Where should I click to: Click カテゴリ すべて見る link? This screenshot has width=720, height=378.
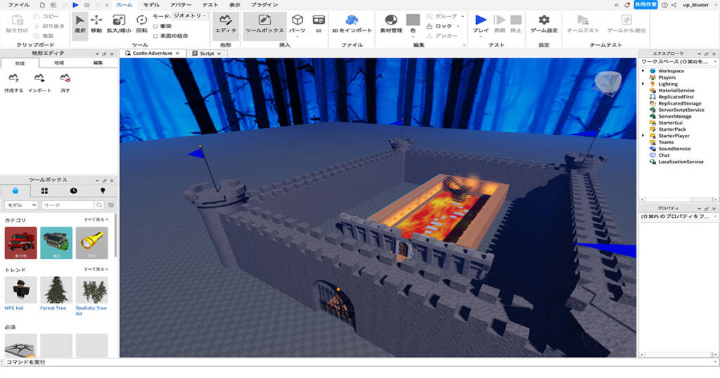pos(96,220)
